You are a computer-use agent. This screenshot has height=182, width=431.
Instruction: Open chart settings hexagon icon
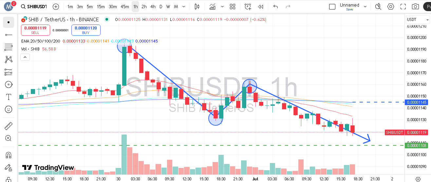point(391,7)
